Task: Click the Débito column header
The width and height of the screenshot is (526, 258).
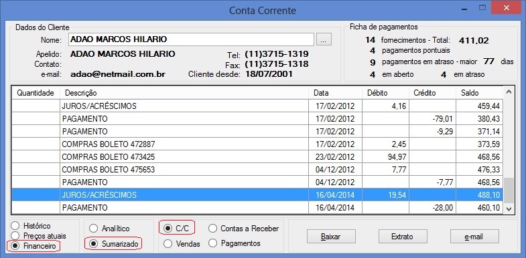Action: pos(386,93)
